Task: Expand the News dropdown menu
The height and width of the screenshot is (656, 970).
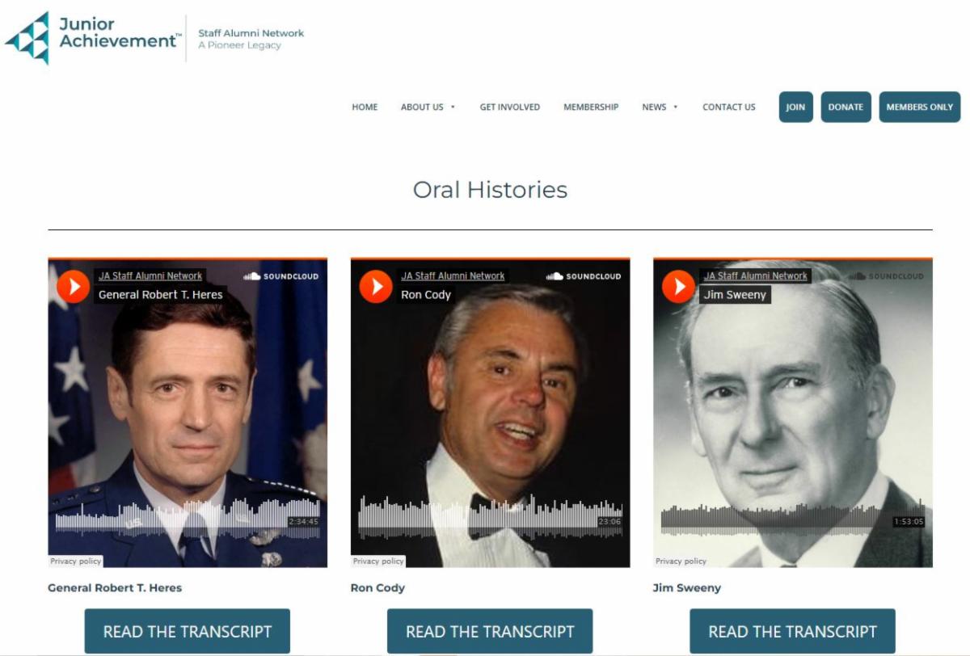Action: tap(660, 107)
